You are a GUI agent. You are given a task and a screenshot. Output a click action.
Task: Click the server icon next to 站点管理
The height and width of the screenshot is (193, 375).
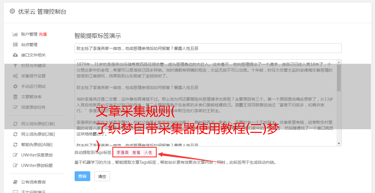click(x=15, y=45)
